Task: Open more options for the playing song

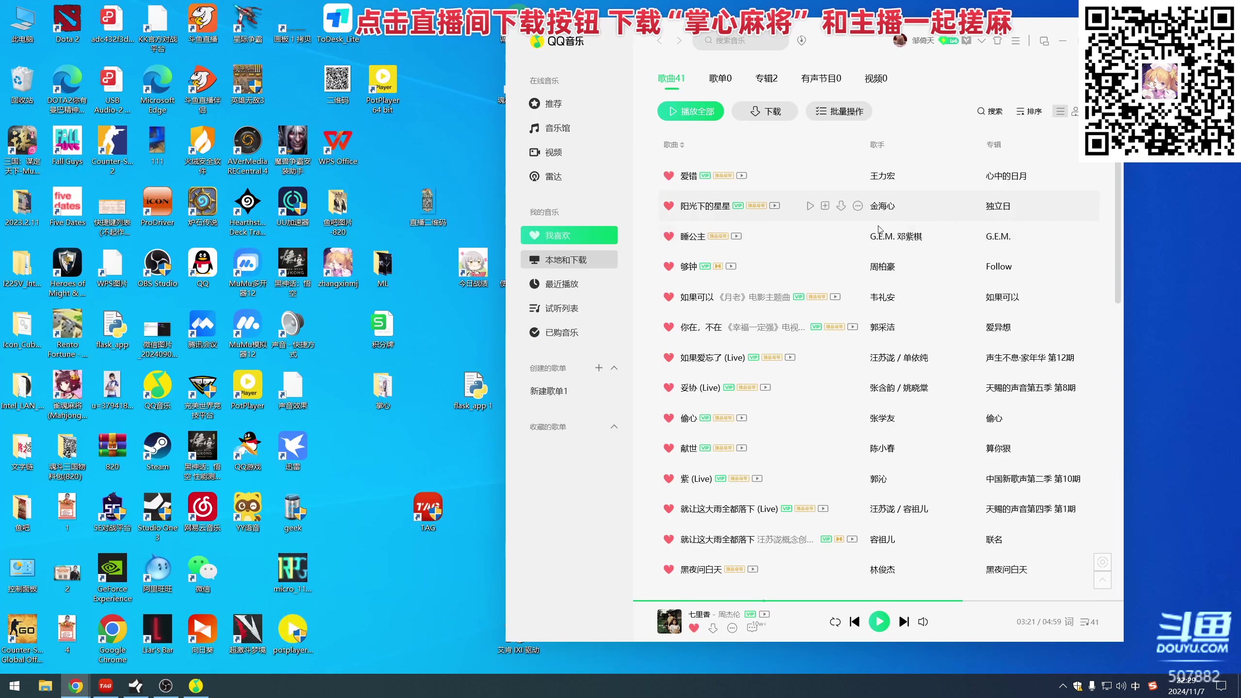Action: [x=732, y=628]
